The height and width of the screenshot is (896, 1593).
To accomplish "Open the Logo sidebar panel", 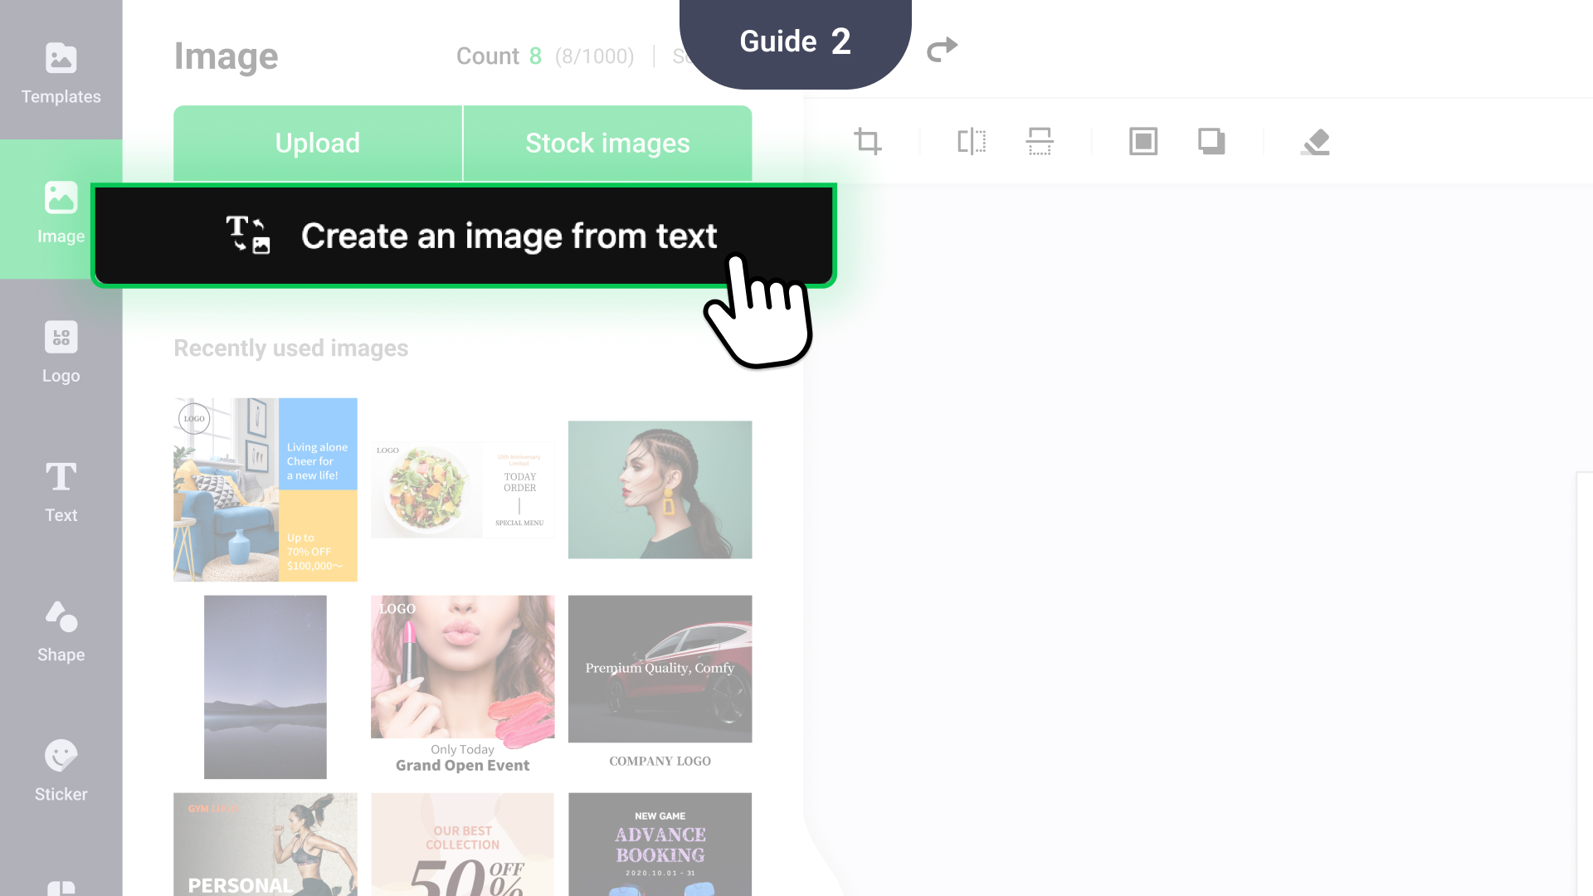I will click(61, 352).
